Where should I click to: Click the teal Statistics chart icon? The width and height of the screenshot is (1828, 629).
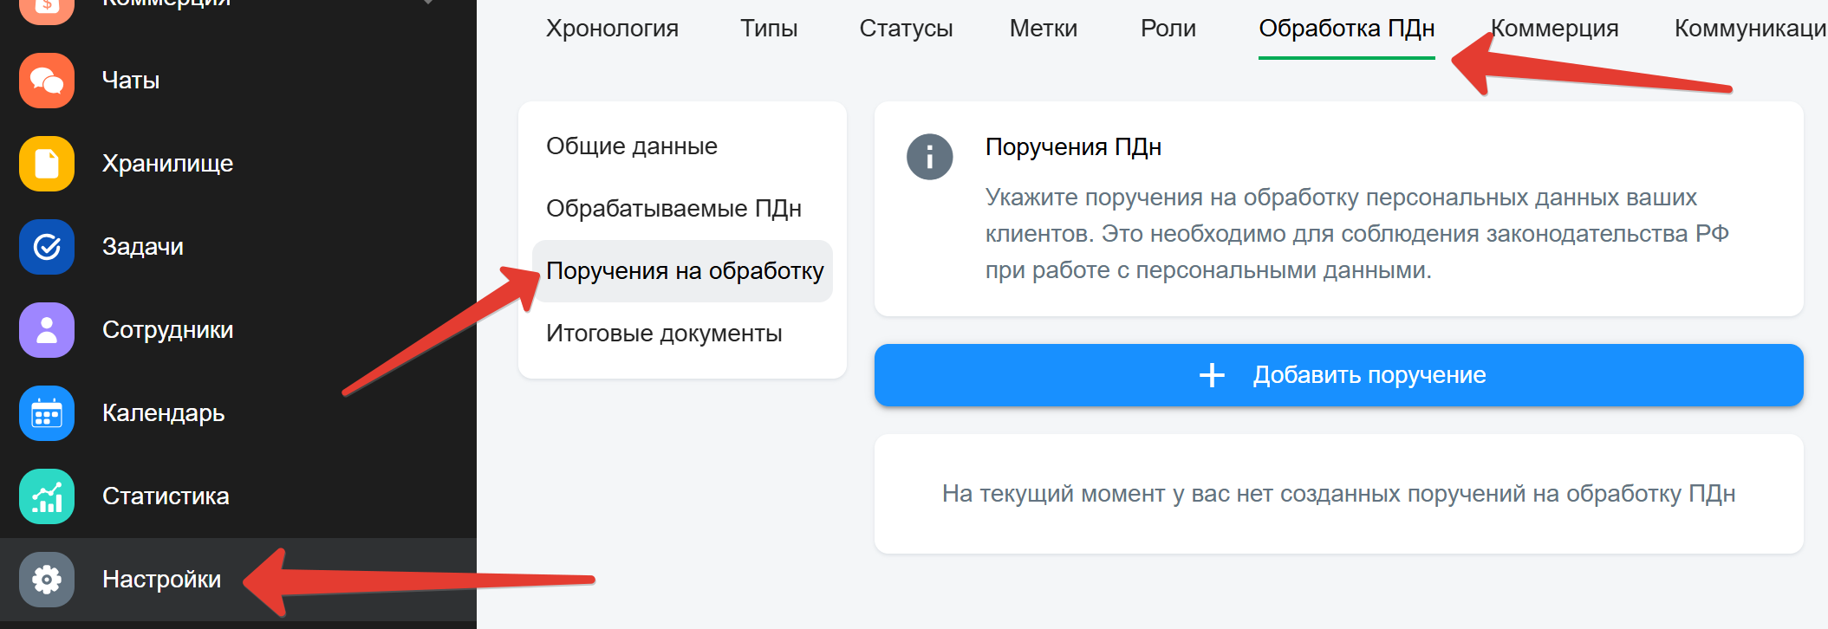click(47, 496)
